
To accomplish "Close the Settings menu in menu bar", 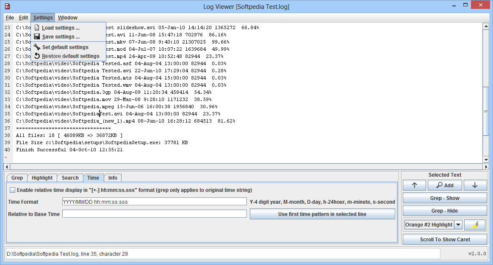I will pos(43,18).
